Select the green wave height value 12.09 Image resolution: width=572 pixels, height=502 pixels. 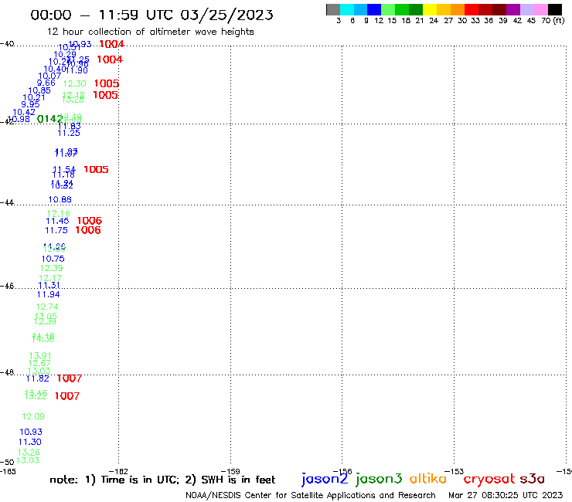(x=32, y=416)
